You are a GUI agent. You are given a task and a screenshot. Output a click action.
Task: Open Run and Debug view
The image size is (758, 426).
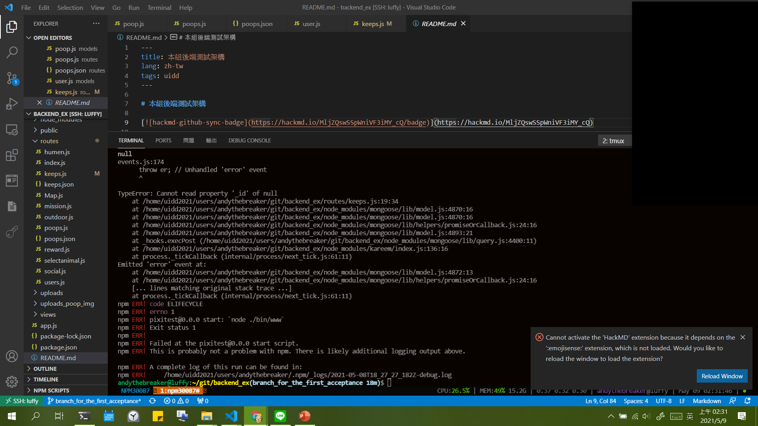coord(12,104)
